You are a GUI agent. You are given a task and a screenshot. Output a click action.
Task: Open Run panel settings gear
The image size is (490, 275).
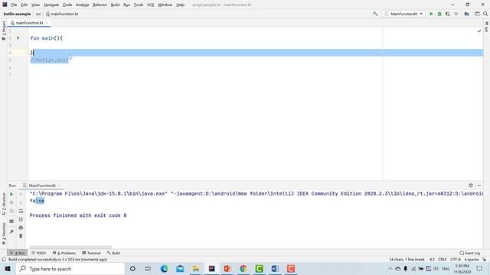tap(471, 185)
